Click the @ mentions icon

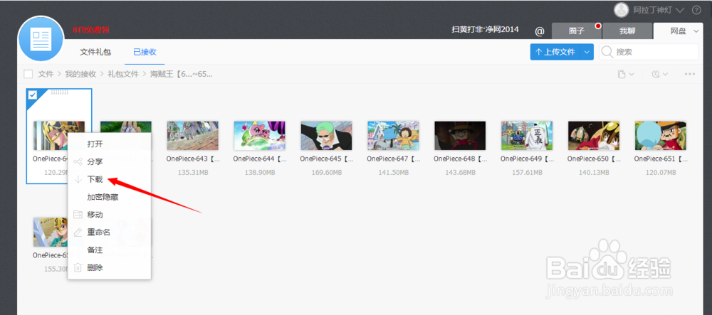coord(540,31)
